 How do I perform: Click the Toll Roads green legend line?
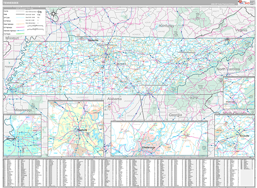tap(20, 34)
